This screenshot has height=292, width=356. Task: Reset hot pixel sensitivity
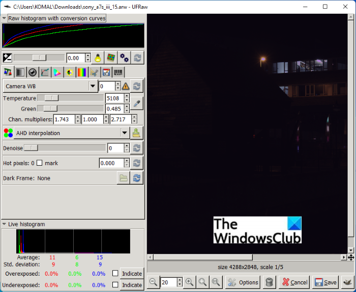tap(137, 163)
